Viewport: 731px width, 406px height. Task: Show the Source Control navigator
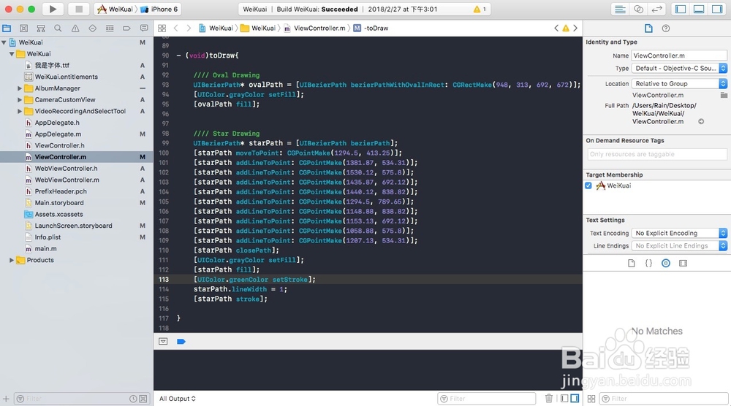tap(24, 28)
